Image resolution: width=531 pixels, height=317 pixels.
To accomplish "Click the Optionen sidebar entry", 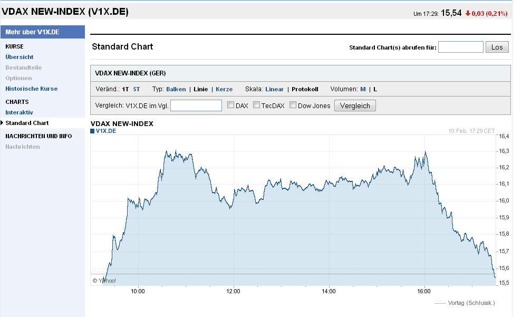I will tap(18, 78).
